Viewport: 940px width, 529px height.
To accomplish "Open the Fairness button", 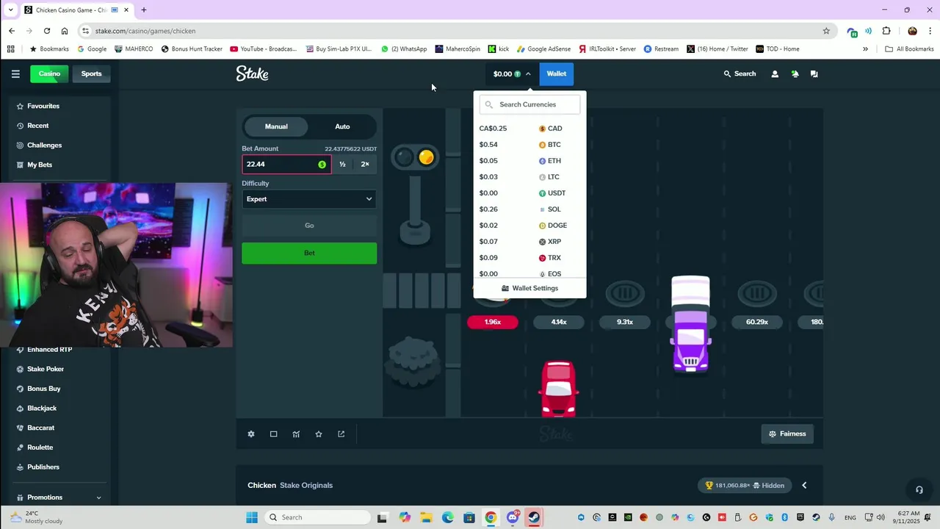I will (x=787, y=434).
